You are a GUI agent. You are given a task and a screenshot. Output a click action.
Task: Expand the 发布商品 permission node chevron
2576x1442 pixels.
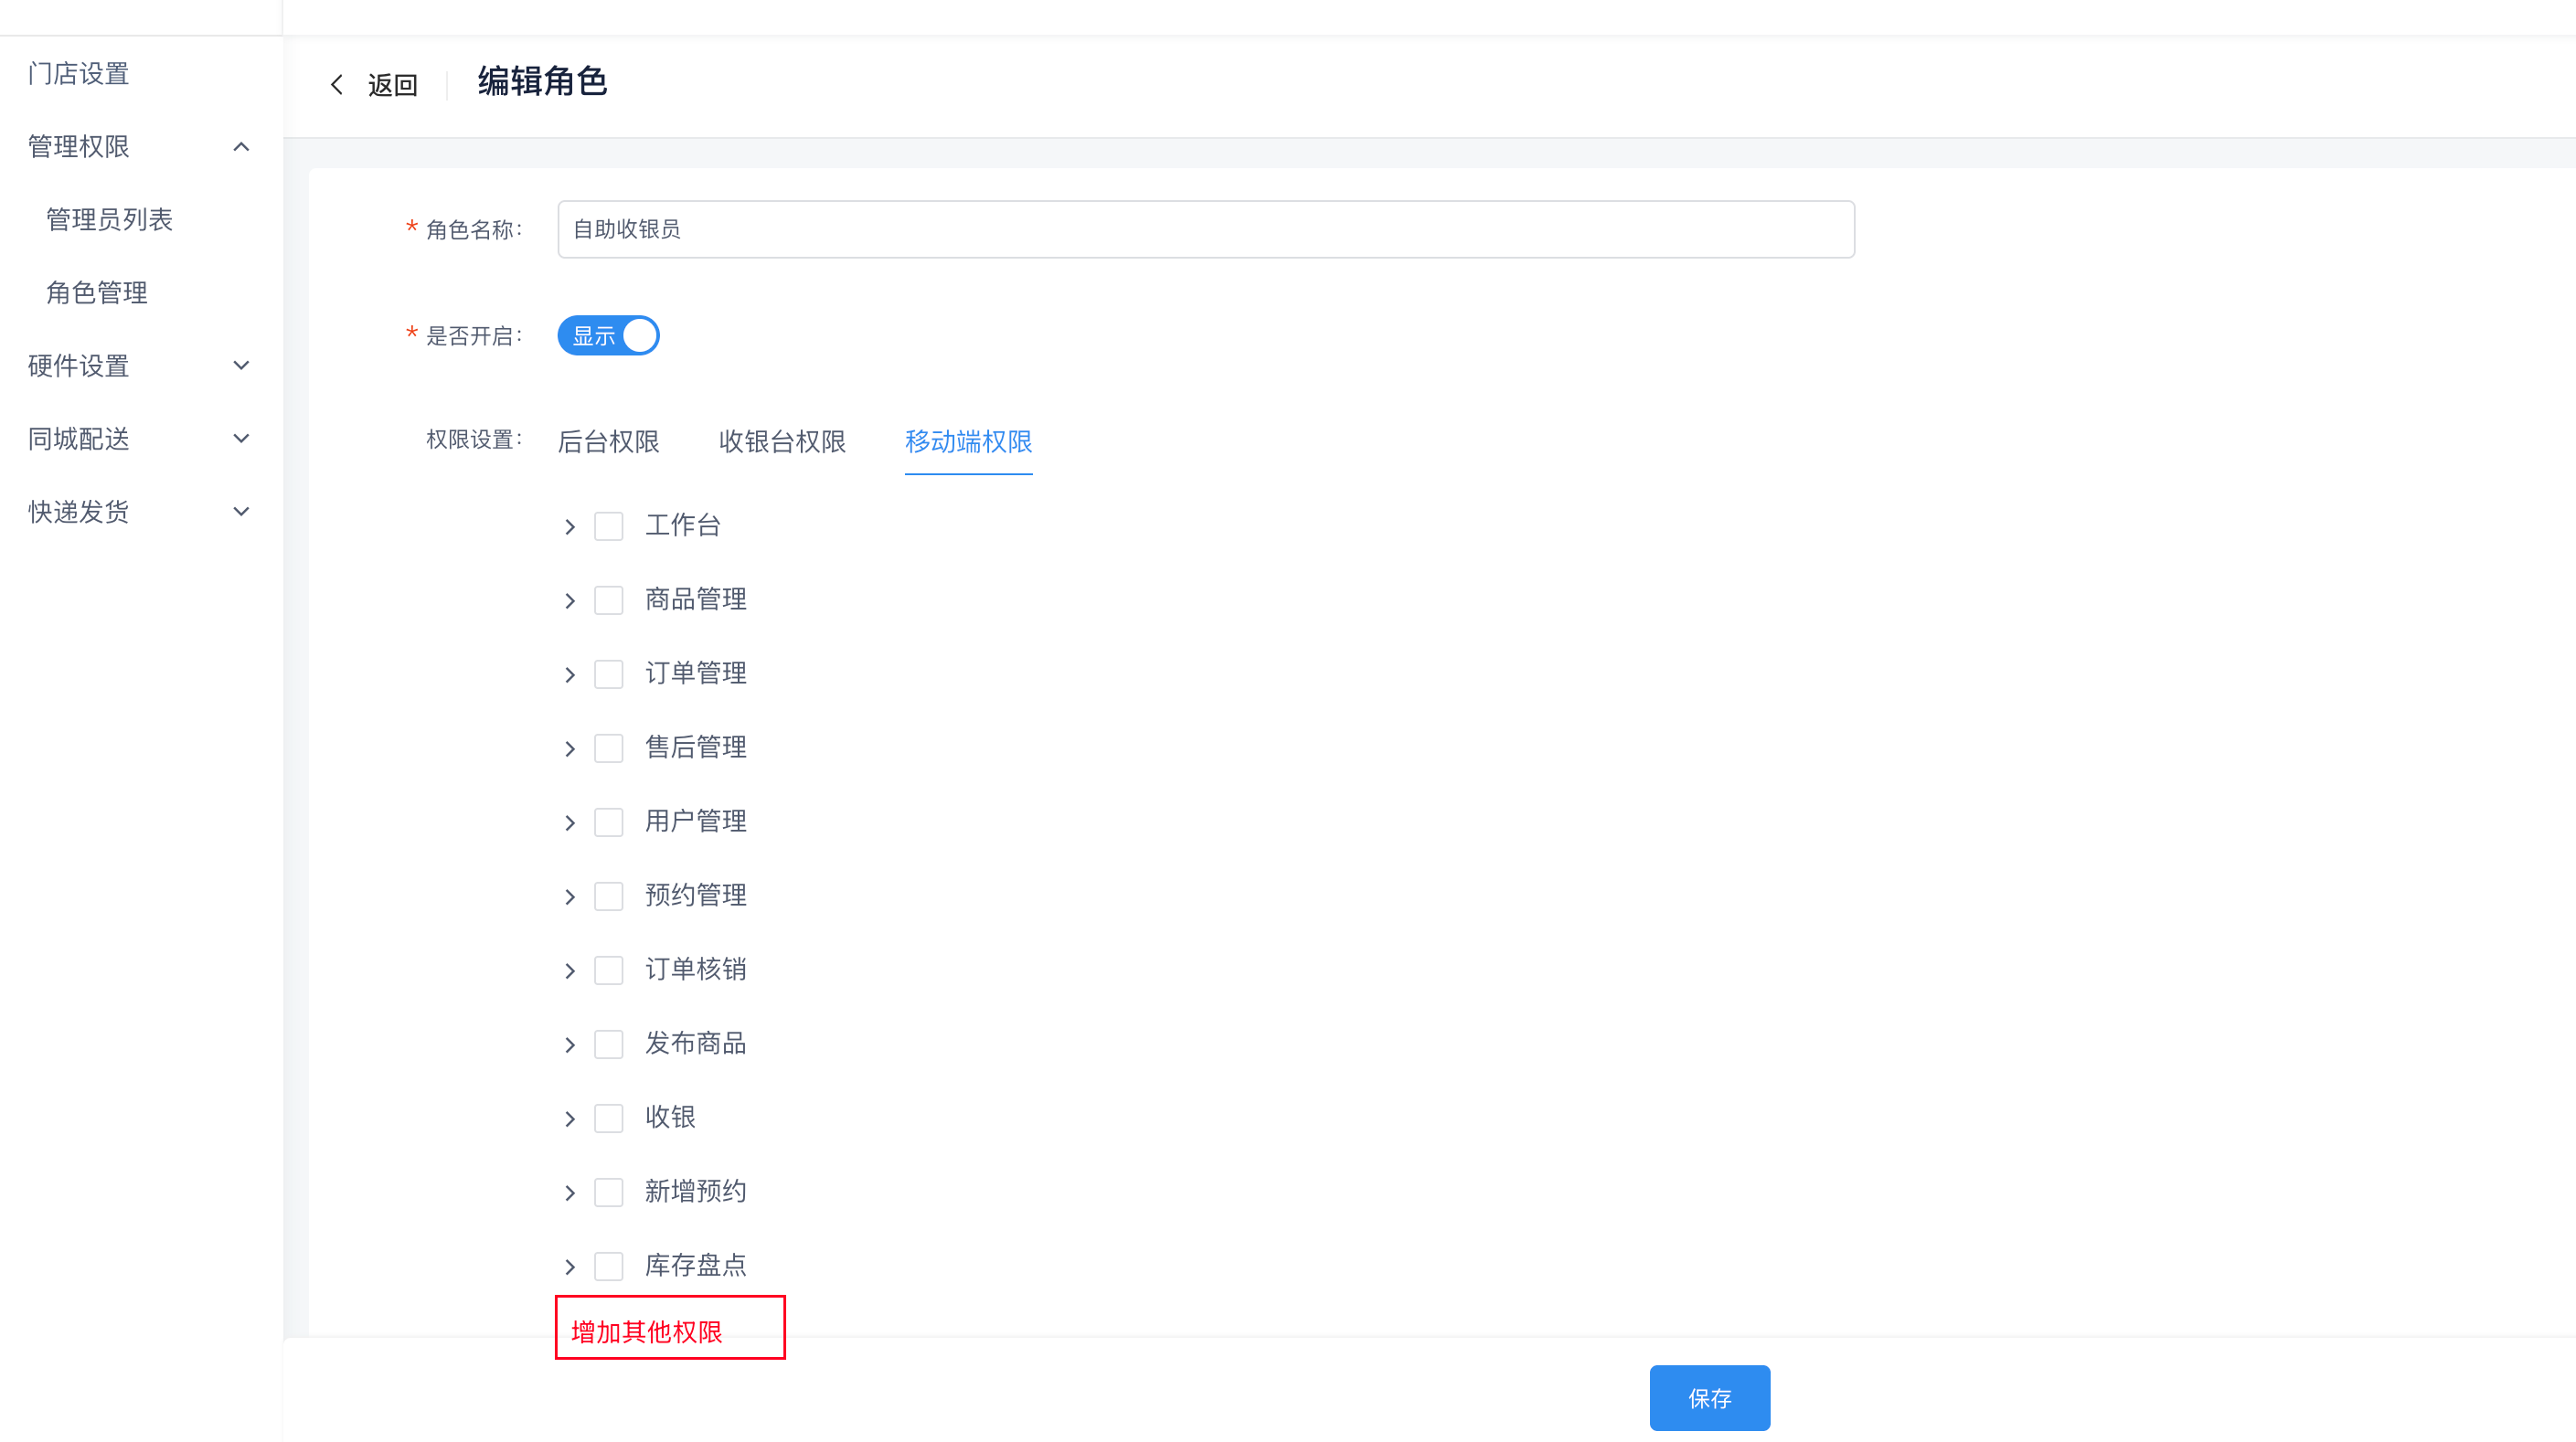coord(570,1045)
